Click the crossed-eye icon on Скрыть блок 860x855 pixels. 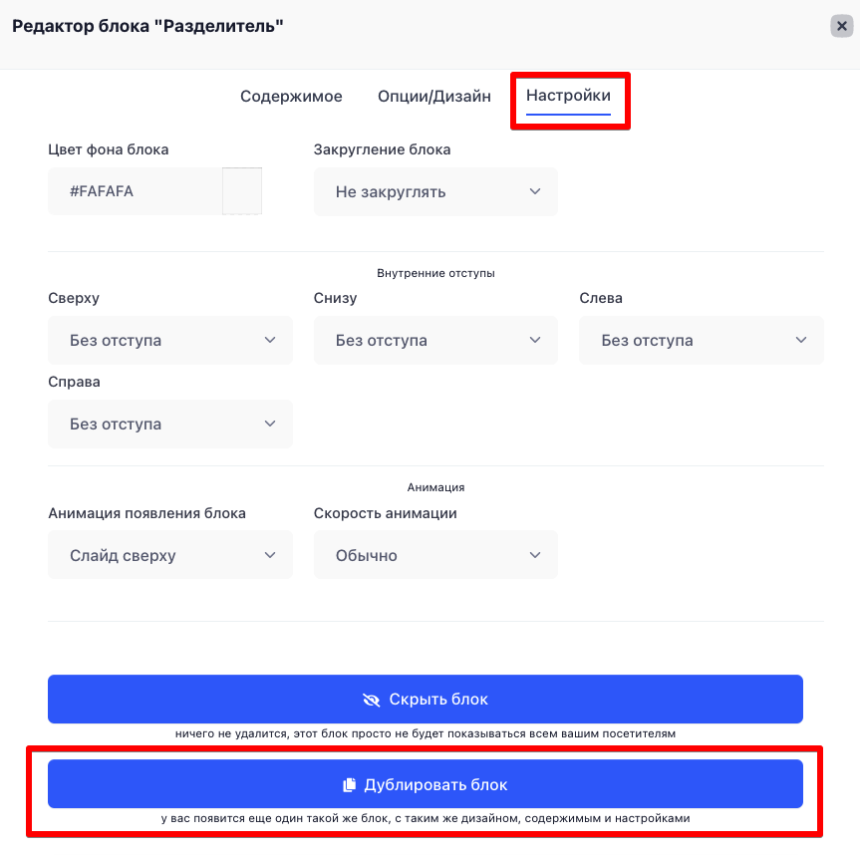click(x=372, y=700)
